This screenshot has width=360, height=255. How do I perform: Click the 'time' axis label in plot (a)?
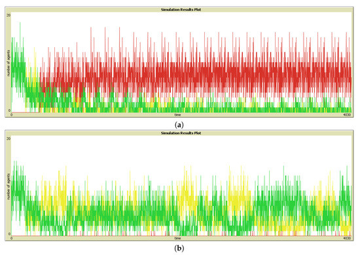coord(177,114)
